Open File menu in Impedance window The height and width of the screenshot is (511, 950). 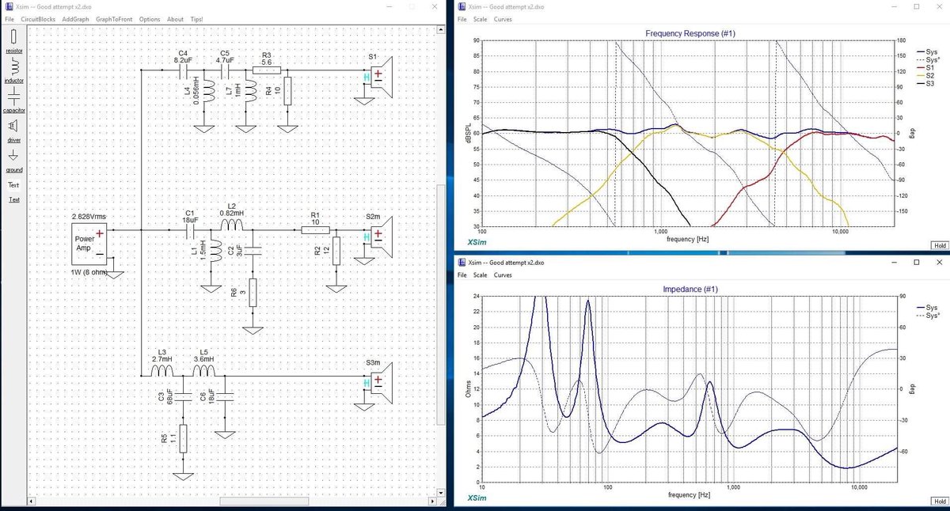point(462,274)
